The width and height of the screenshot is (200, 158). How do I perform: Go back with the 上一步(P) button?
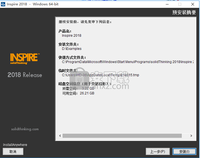click(x=158, y=152)
